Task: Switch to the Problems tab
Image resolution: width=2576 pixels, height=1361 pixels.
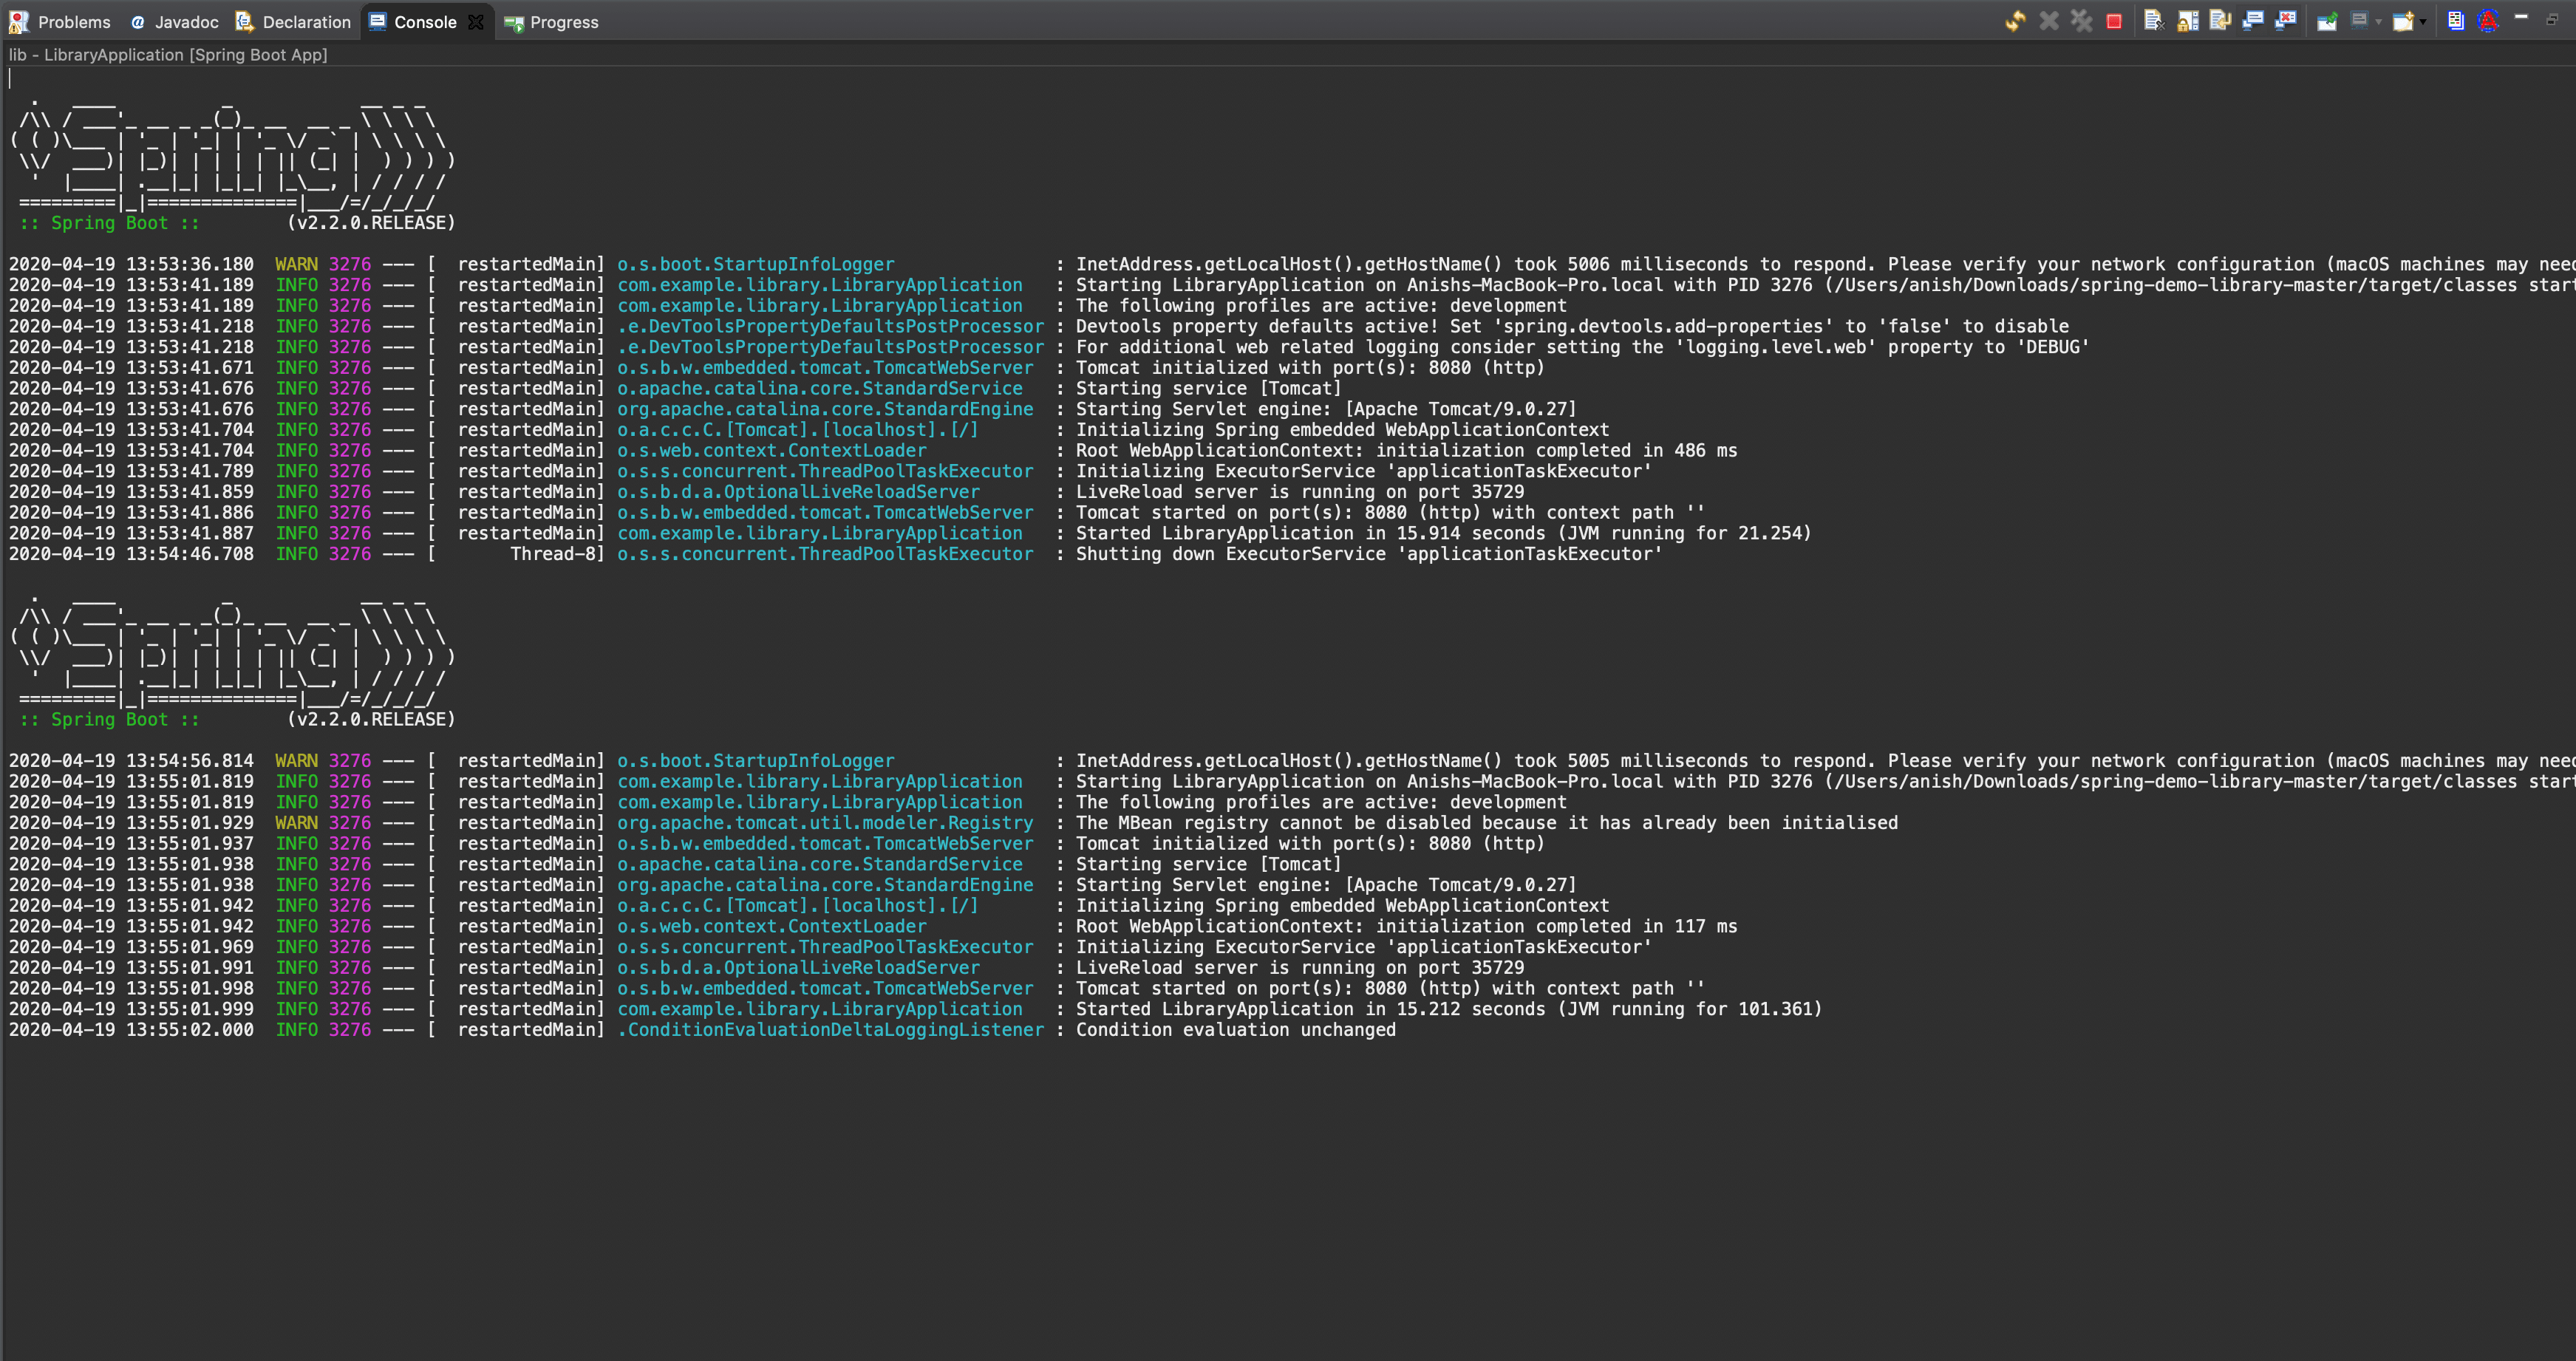Action: pos(73,22)
